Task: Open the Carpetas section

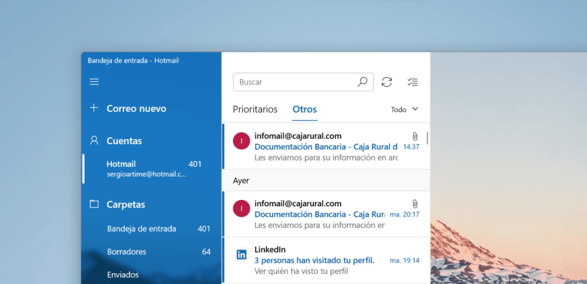Action: [126, 205]
